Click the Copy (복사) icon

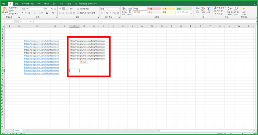(x=10, y=11)
